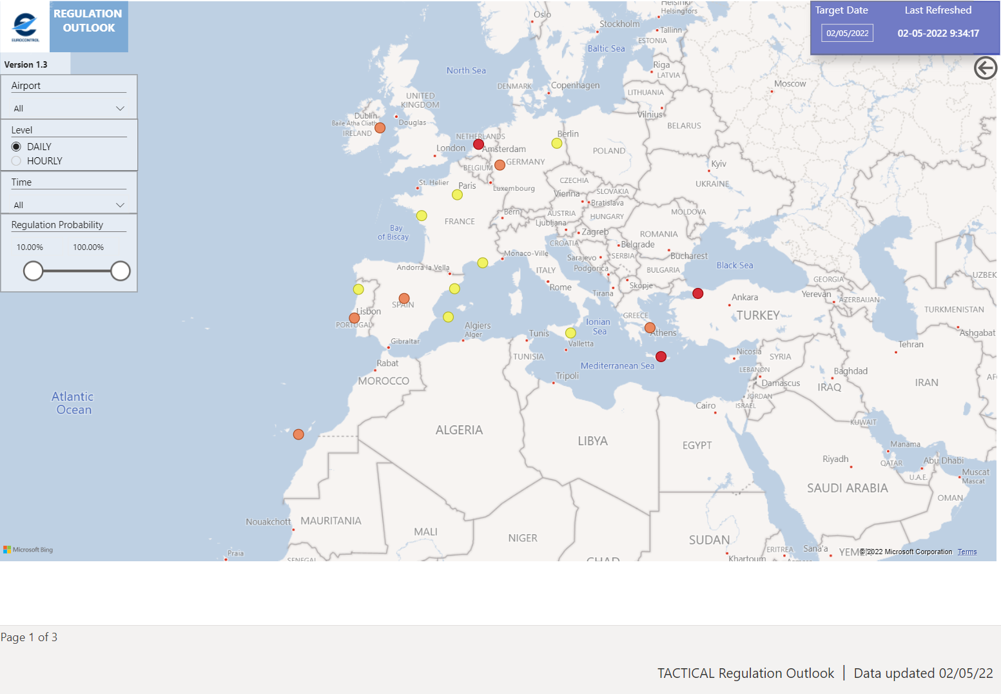The width and height of the screenshot is (1001, 694).
Task: Click the yellow marker near Berlin
Action: pos(557,143)
